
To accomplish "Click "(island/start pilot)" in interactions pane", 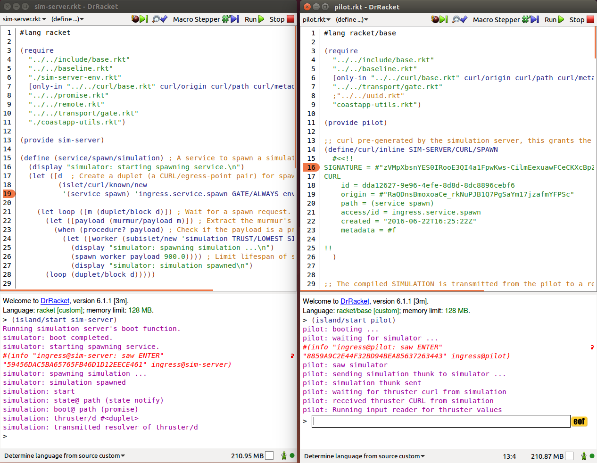I will pyautogui.click(x=353, y=320).
